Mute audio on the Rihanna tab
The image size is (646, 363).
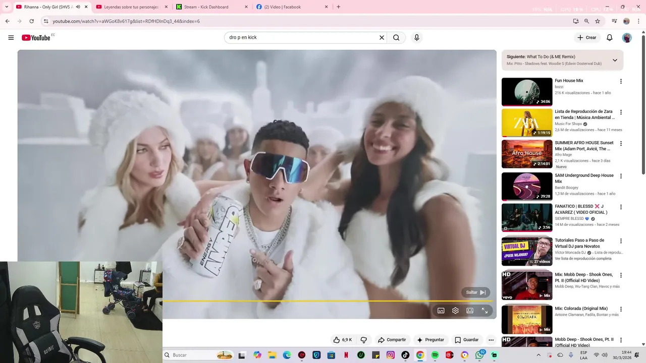pos(78,7)
